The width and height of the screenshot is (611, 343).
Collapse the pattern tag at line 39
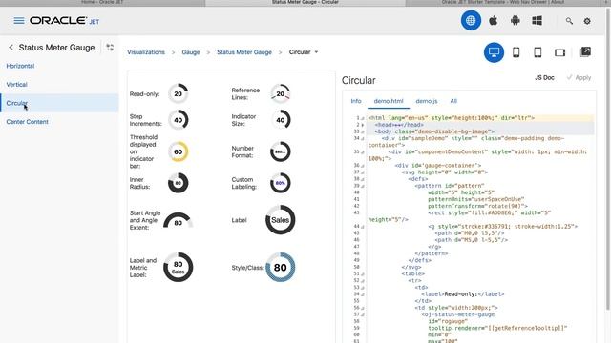(x=363, y=186)
